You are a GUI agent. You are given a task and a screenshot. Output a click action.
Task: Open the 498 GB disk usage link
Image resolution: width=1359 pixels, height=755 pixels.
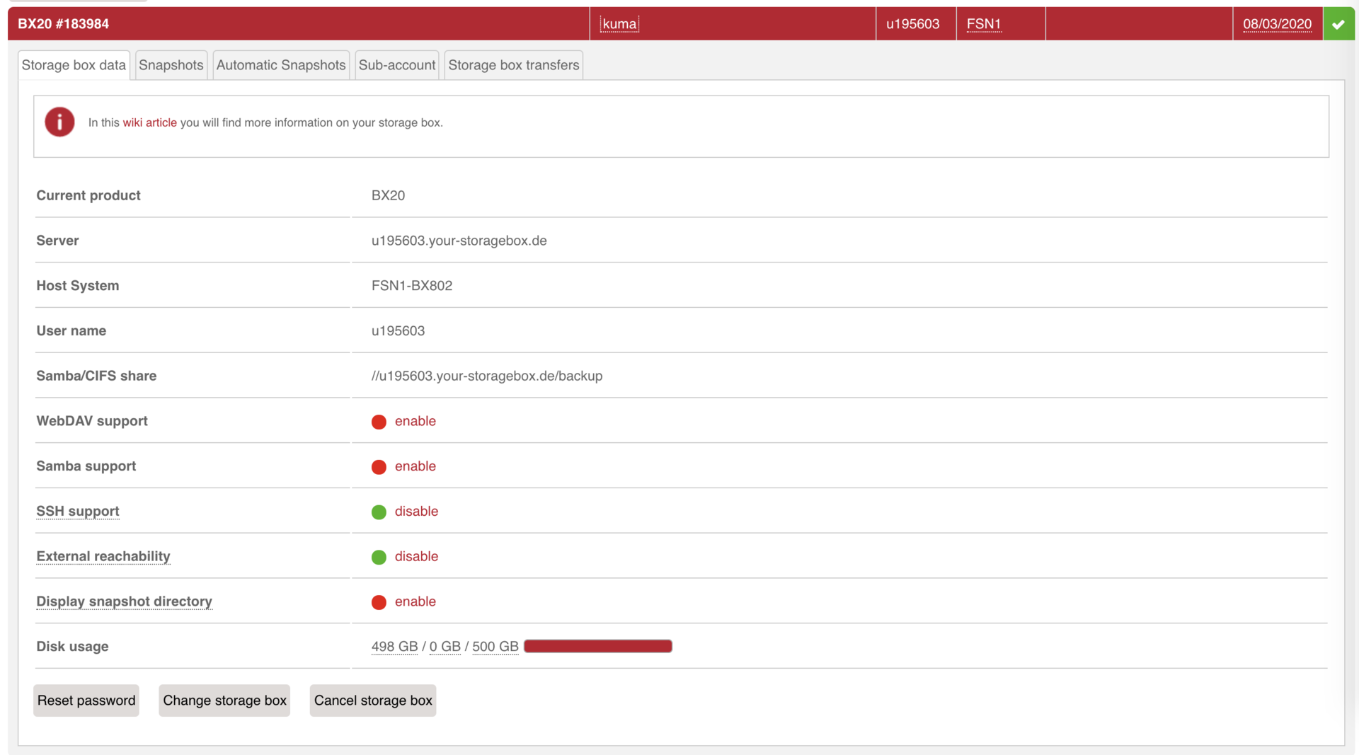tap(394, 646)
